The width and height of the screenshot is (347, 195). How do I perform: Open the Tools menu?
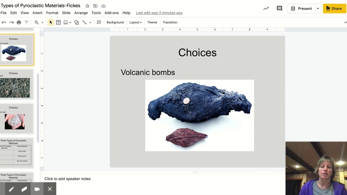pos(96,13)
